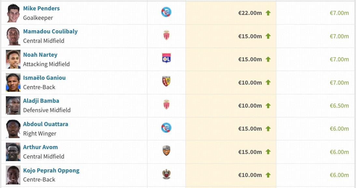The image size is (356, 188).
Task: Click the €6.50m value difference for Aladji Bamba
Action: click(339, 106)
